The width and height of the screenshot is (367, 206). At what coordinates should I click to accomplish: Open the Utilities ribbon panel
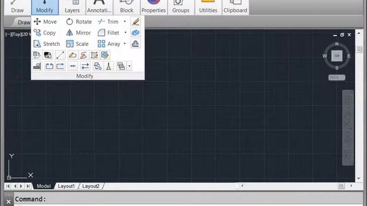click(x=208, y=7)
